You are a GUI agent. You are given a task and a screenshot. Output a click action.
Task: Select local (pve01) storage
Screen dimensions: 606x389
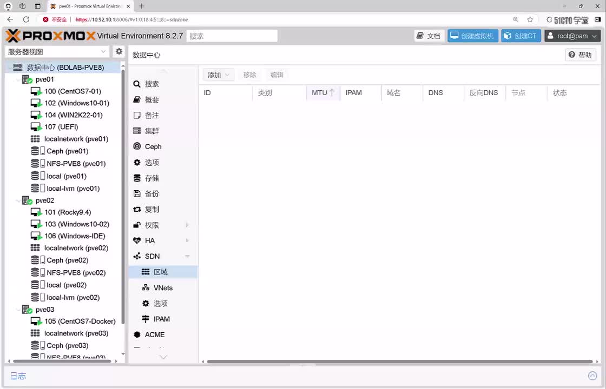click(x=66, y=176)
